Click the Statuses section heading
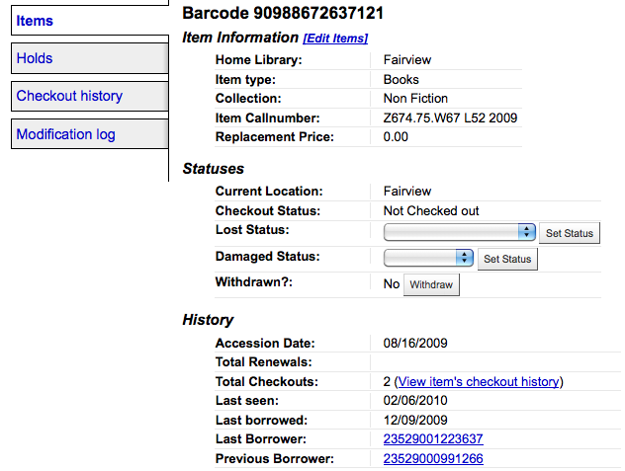The width and height of the screenshot is (625, 471). click(x=214, y=169)
